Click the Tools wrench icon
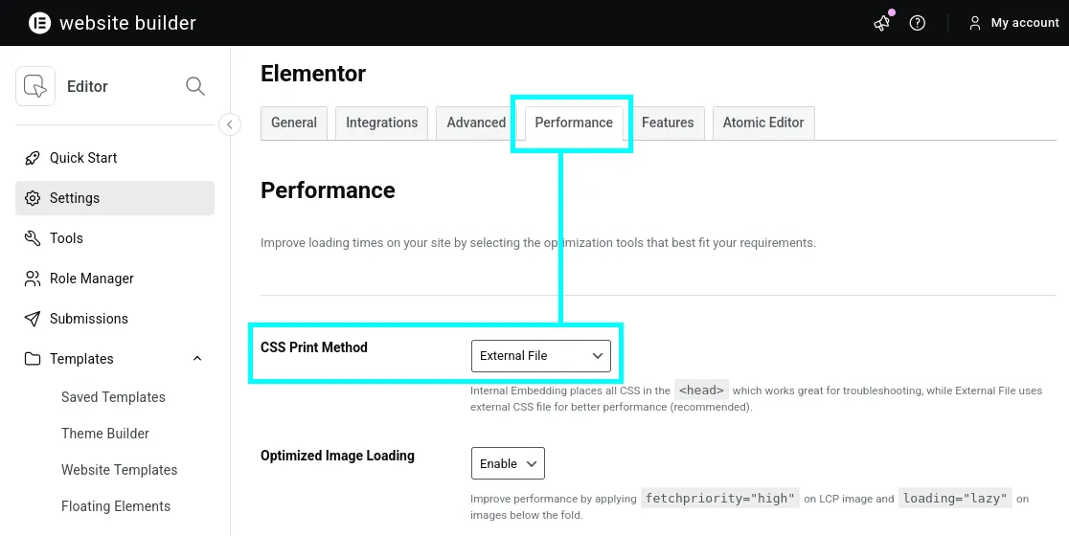Image resolution: width=1069 pixels, height=536 pixels. click(x=33, y=238)
